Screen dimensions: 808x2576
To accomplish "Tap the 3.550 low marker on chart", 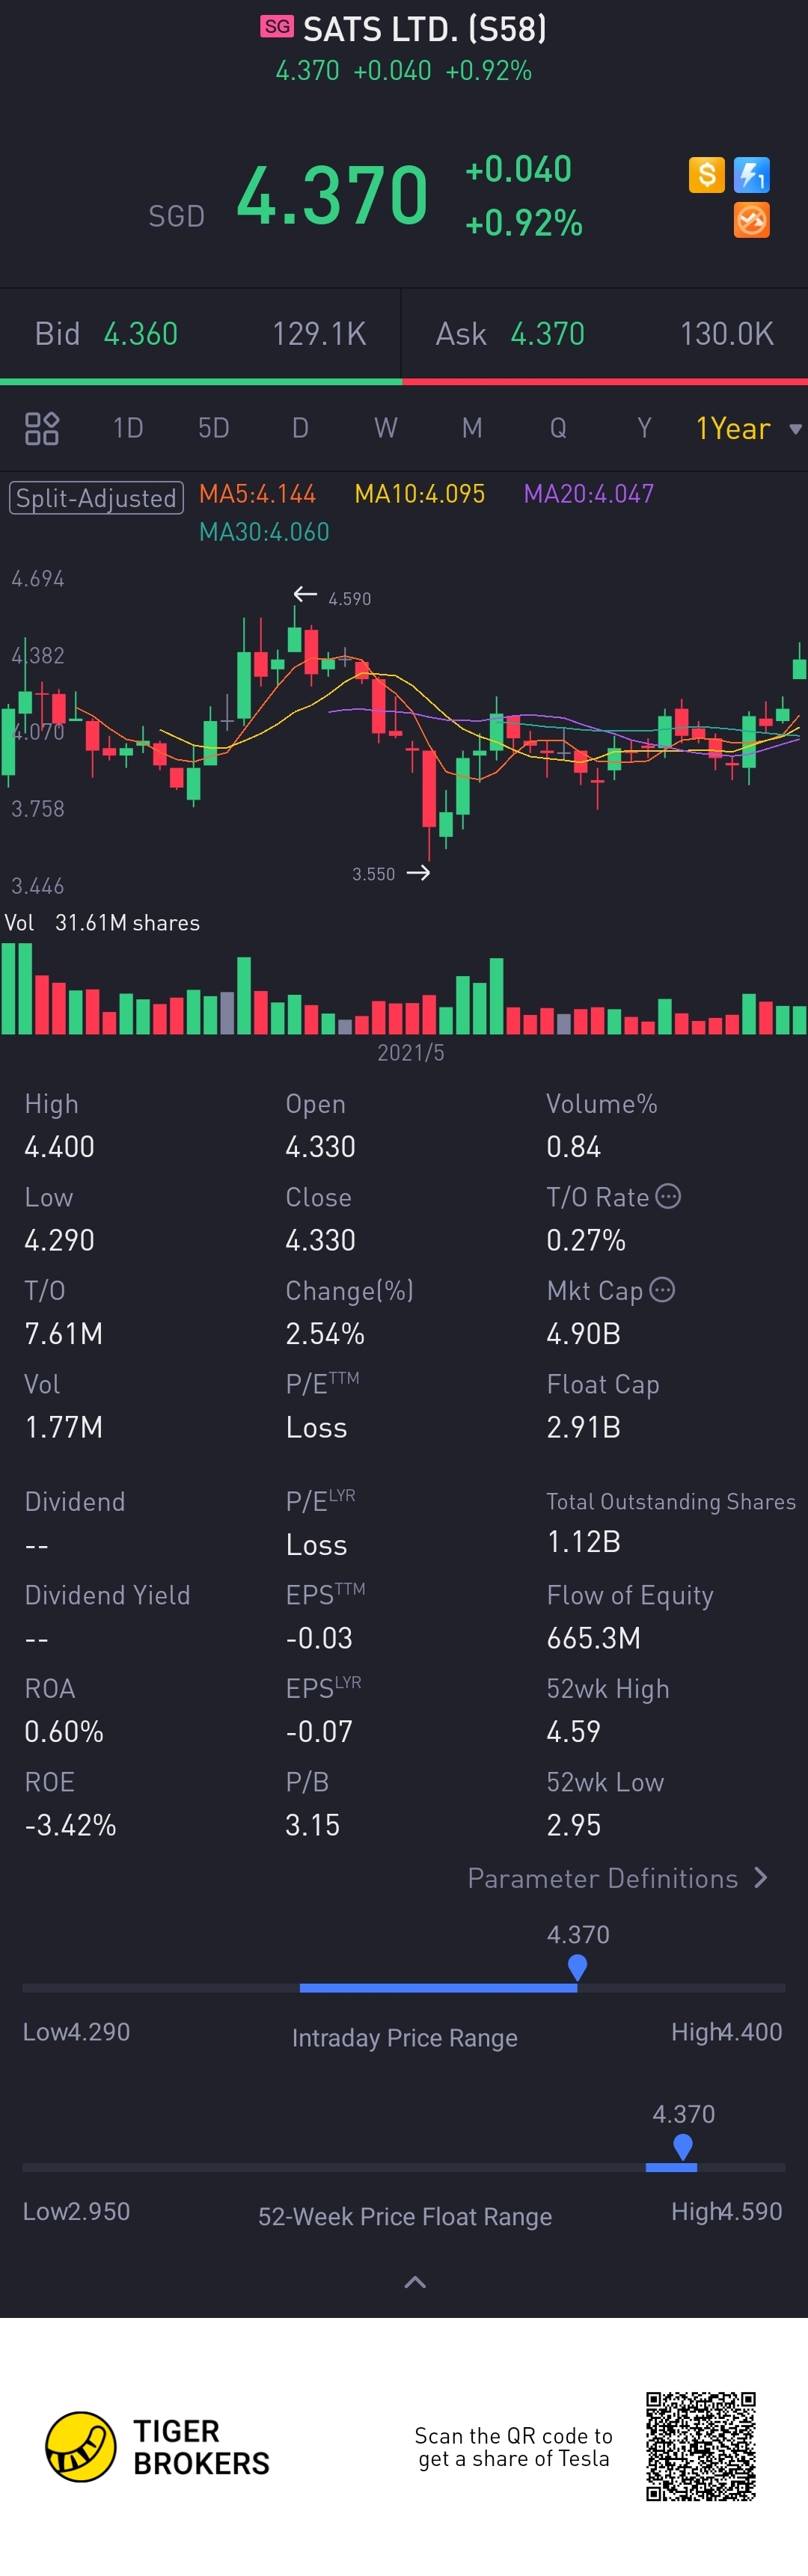I will pos(373,874).
